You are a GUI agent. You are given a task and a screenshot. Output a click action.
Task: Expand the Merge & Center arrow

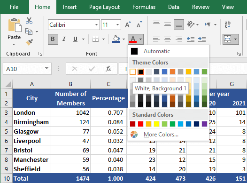click(236, 39)
